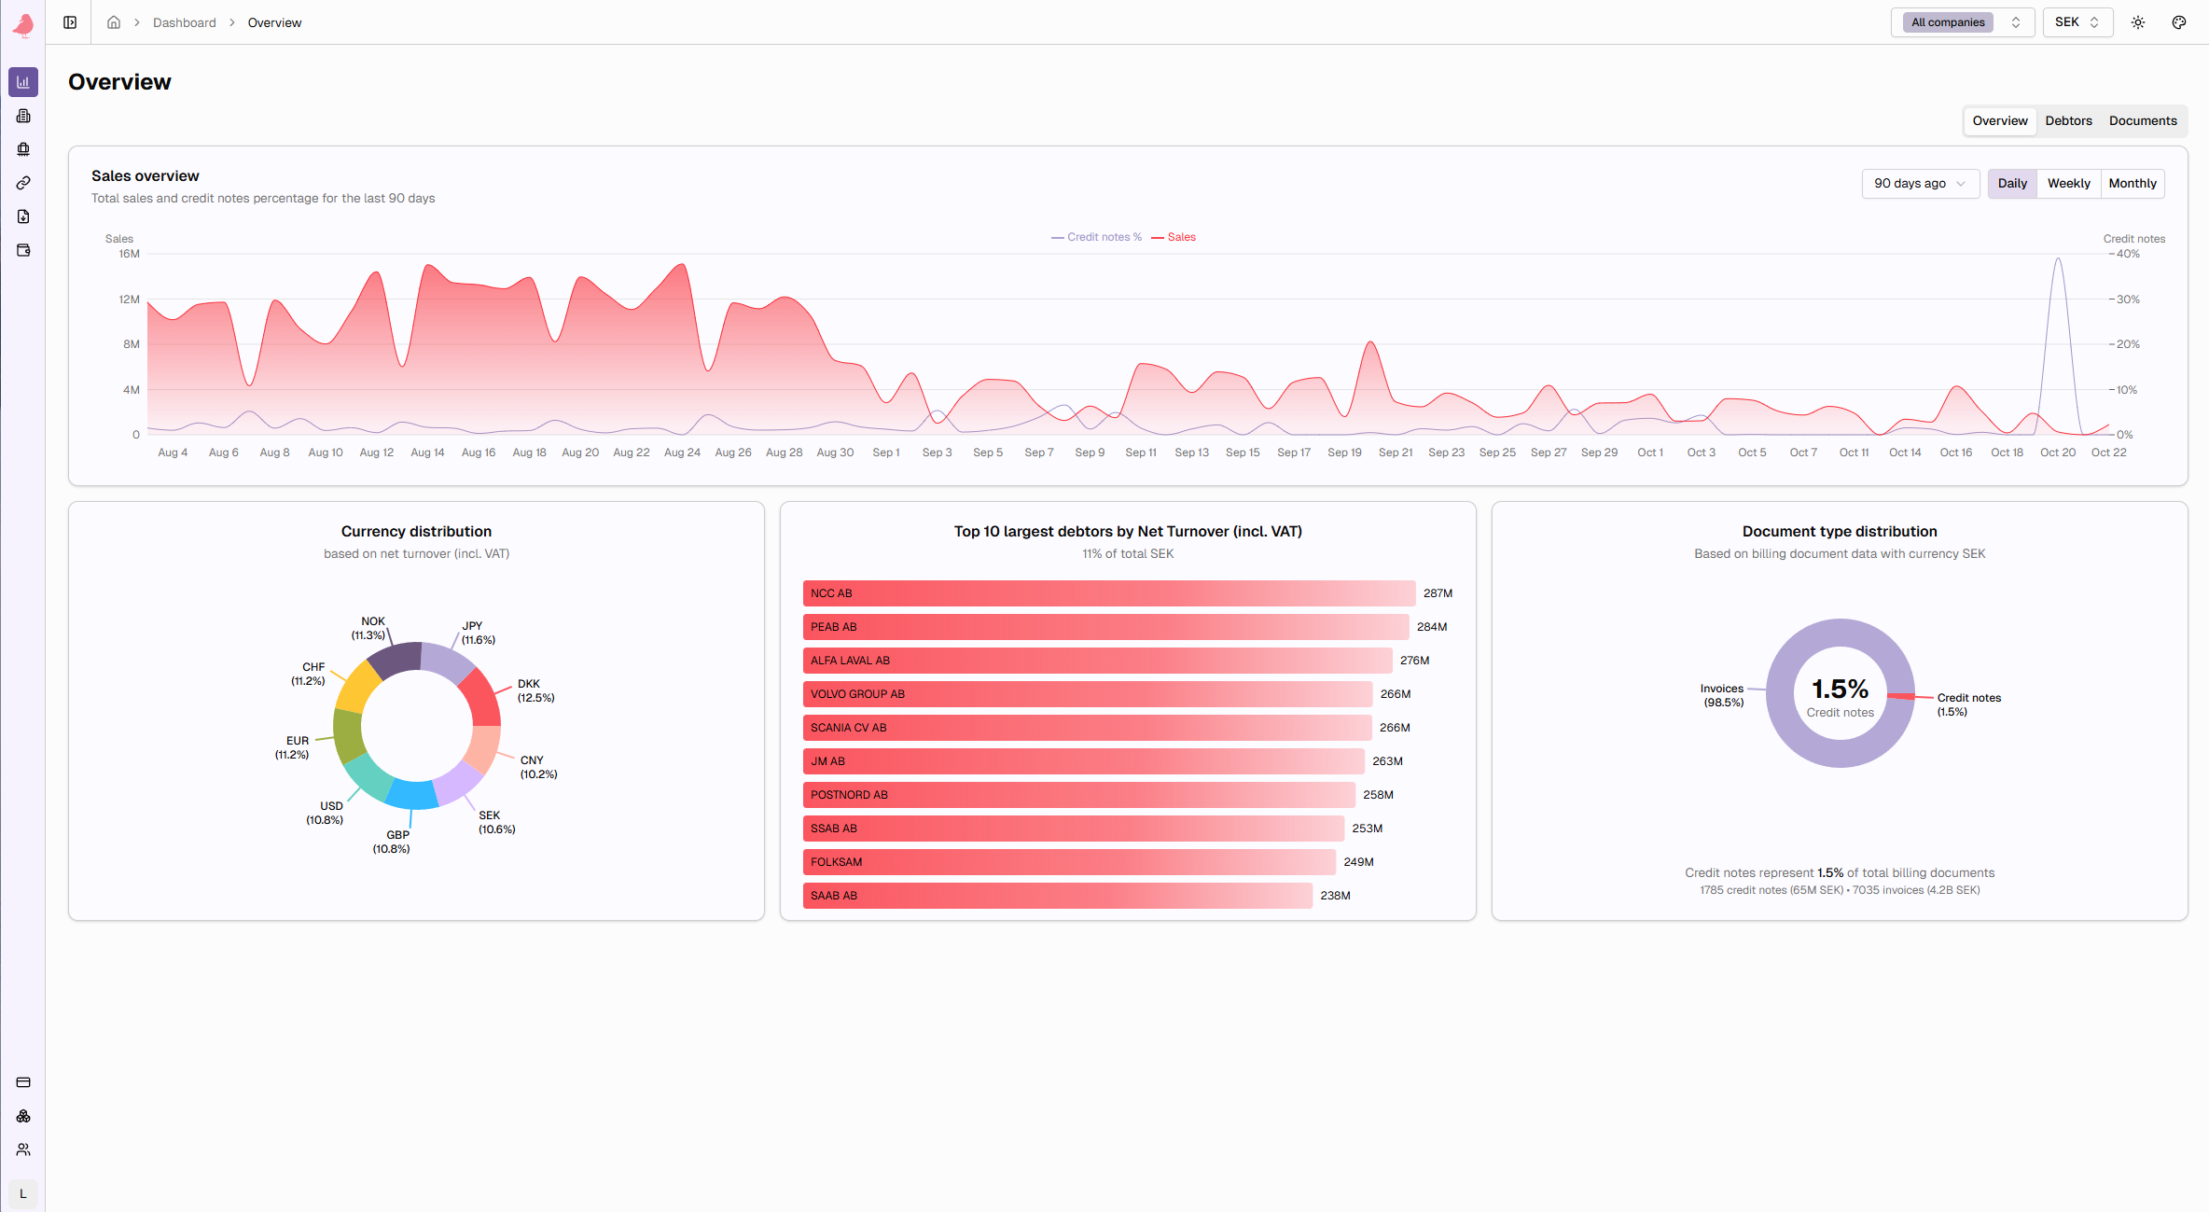Open the 90 days ago dropdown
Viewport: 2209px width, 1212px height.
click(1919, 184)
